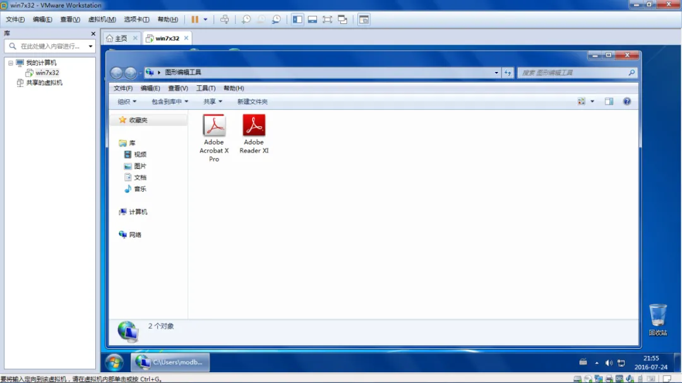
Task: Click the C:\Users\modb... taskbar button
Action: (x=170, y=362)
